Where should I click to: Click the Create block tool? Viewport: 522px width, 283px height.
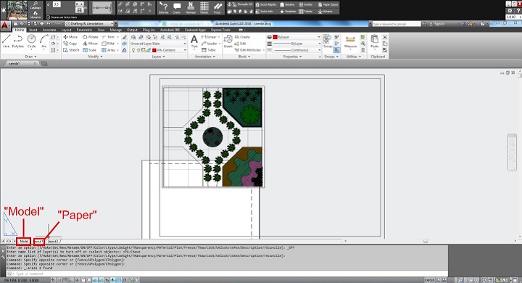point(242,37)
